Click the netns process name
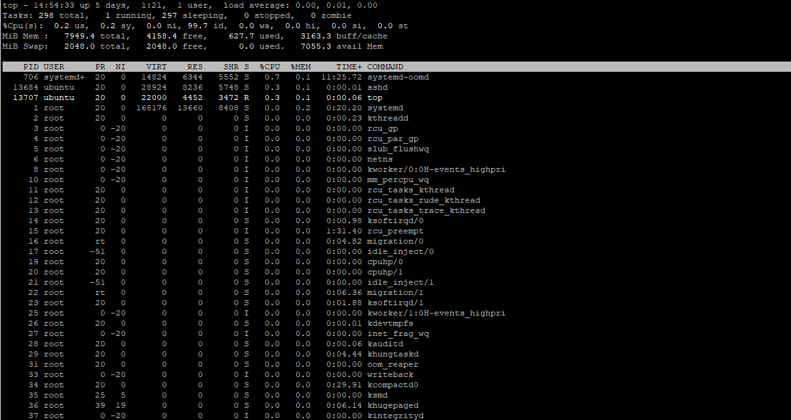This screenshot has height=420, width=791. click(380, 159)
